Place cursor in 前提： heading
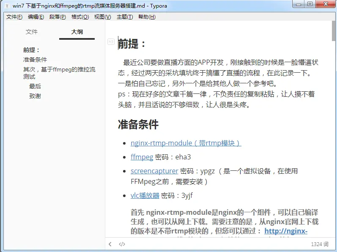This screenshot has width=337, height=252. pyautogui.click(x=132, y=44)
